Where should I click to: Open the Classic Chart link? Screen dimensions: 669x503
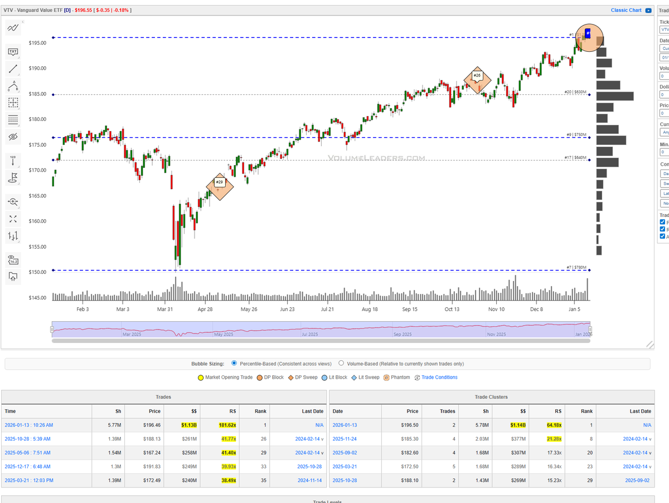tap(626, 10)
